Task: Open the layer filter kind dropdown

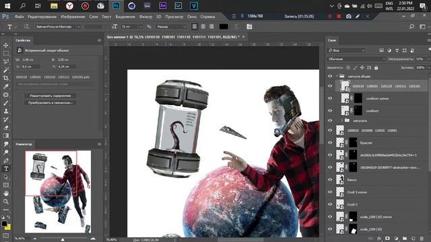Action: pos(346,50)
